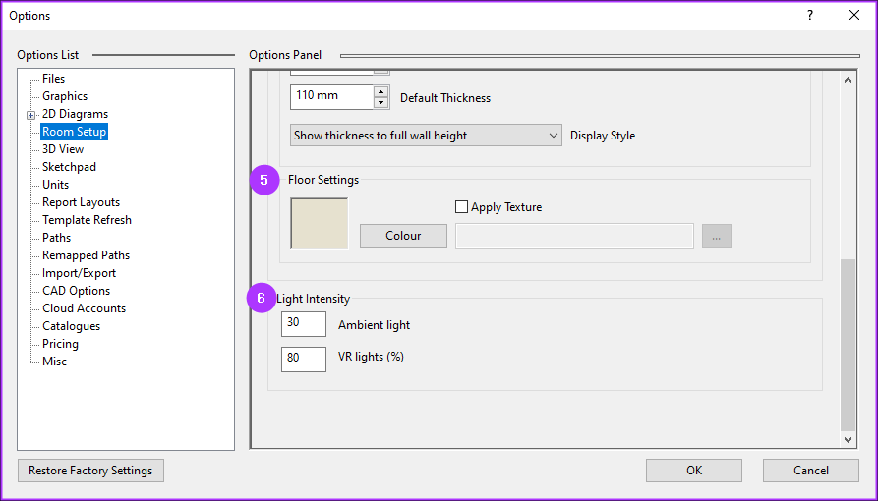Click the floor colour swatch
This screenshot has height=501, width=878.
tap(320, 223)
